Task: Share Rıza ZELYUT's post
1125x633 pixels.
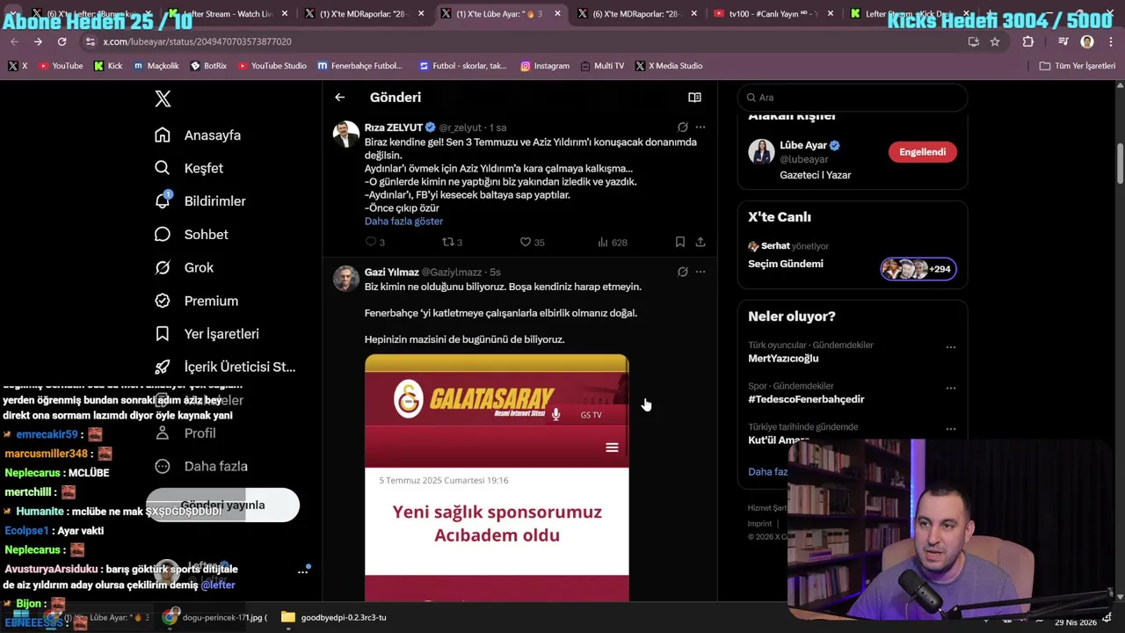Action: tap(700, 242)
